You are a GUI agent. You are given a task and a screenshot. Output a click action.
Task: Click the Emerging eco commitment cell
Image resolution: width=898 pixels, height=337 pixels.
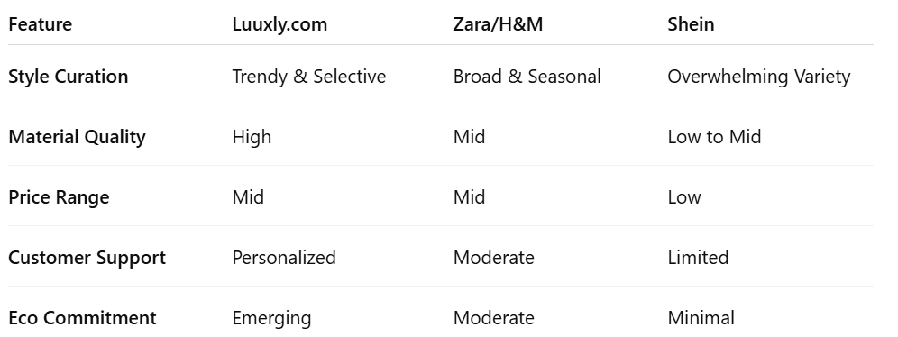(x=271, y=318)
